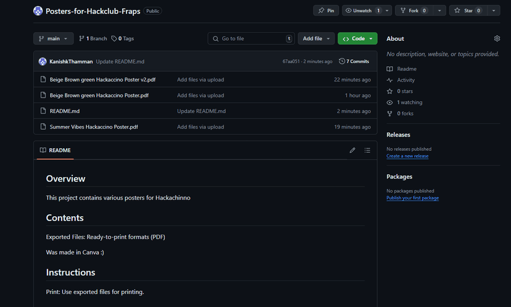This screenshot has width=511, height=307.
Task: Open Beige Brown green Hackaccino Poster.pdf
Action: [99, 95]
